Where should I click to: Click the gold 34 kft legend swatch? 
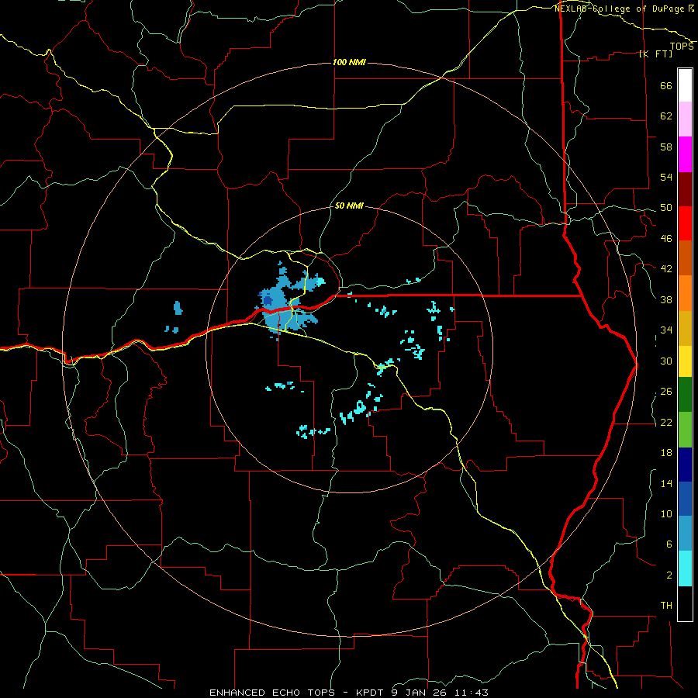point(685,329)
